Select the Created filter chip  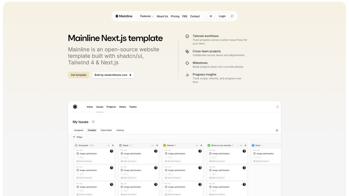92,130
